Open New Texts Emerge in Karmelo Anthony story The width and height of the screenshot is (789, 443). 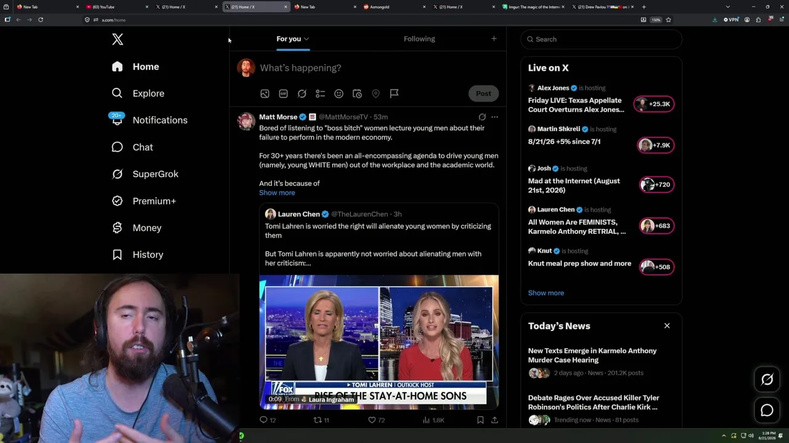[592, 355]
